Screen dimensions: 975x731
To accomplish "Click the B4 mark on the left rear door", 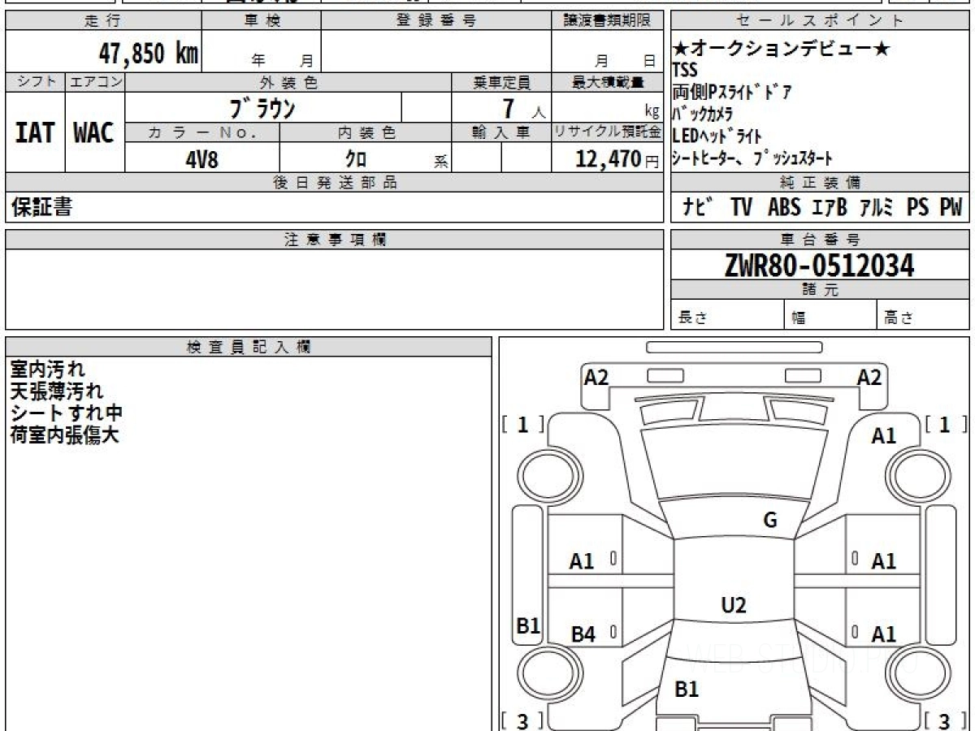I will [x=583, y=634].
